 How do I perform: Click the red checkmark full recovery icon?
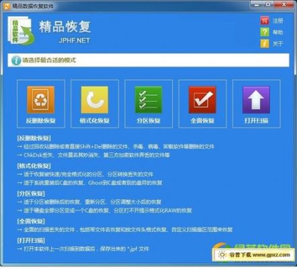click(202, 100)
